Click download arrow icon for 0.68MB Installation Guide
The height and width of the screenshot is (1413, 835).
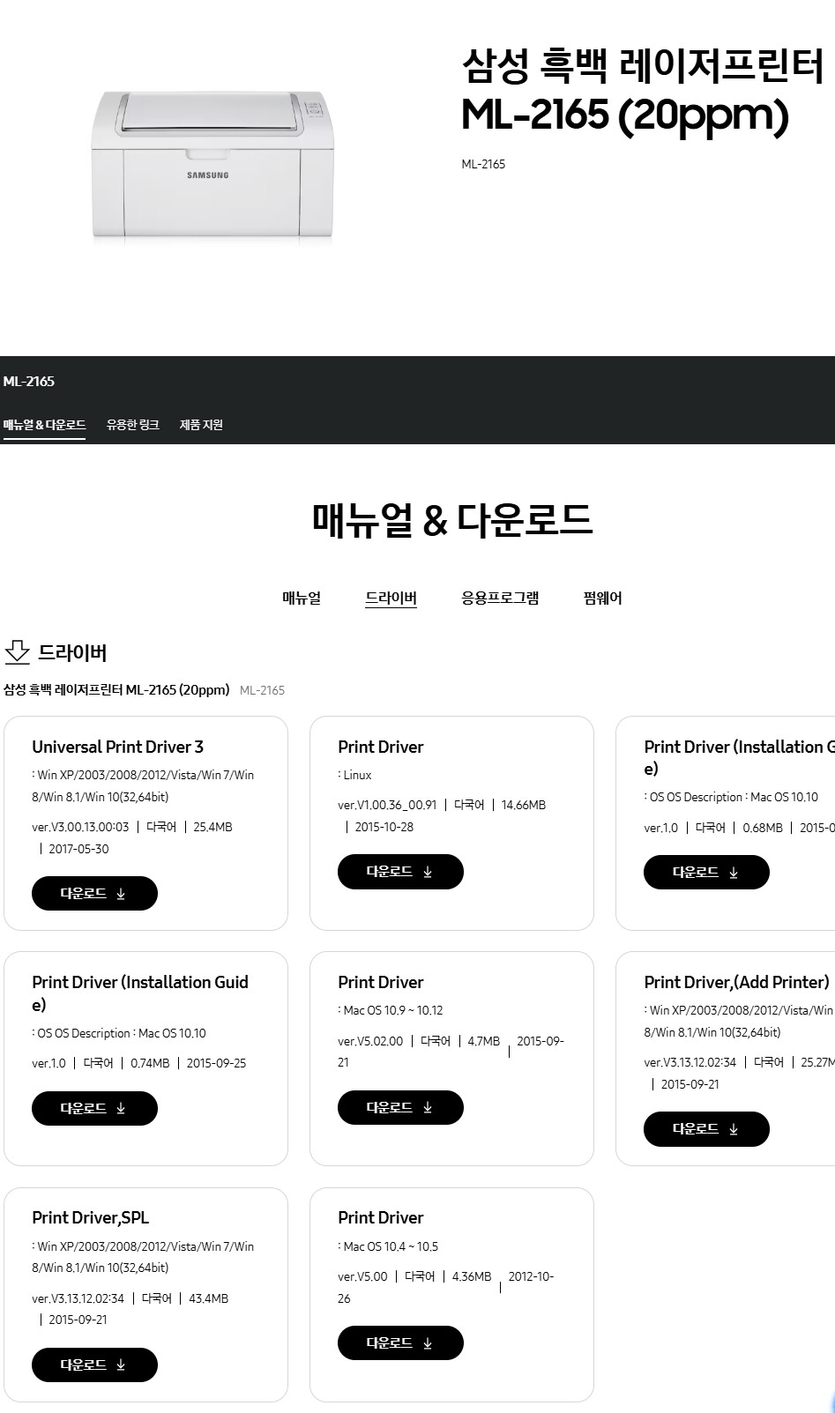pos(734,873)
